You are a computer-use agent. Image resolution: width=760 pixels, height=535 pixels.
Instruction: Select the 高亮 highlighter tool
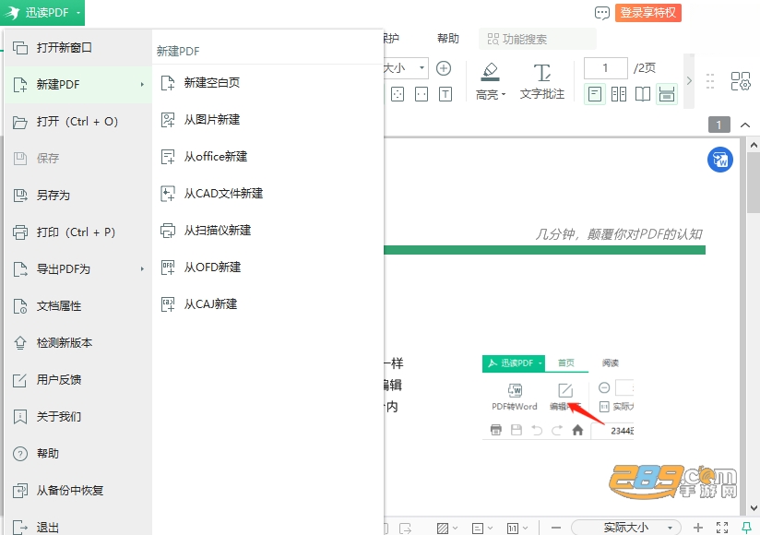tap(490, 72)
